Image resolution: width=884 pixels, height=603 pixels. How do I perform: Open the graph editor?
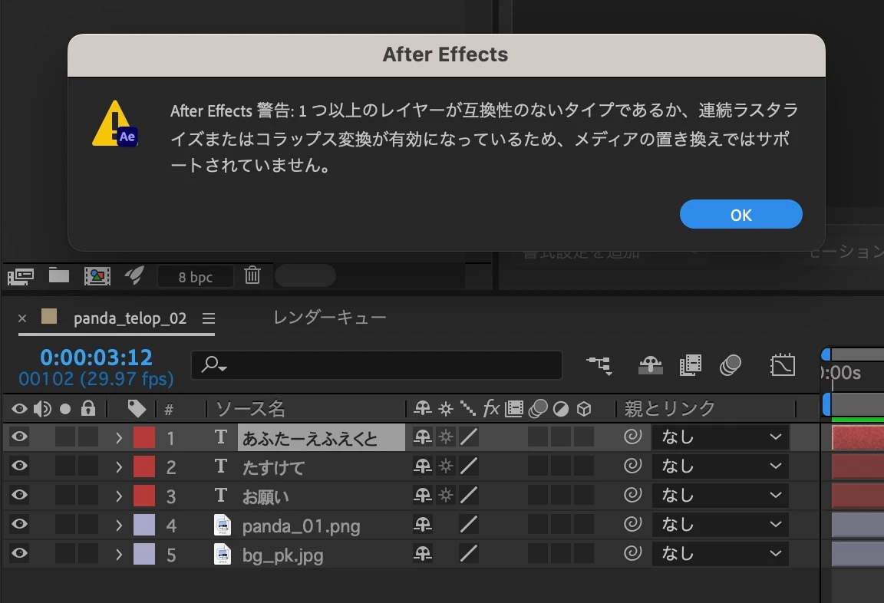click(x=783, y=365)
